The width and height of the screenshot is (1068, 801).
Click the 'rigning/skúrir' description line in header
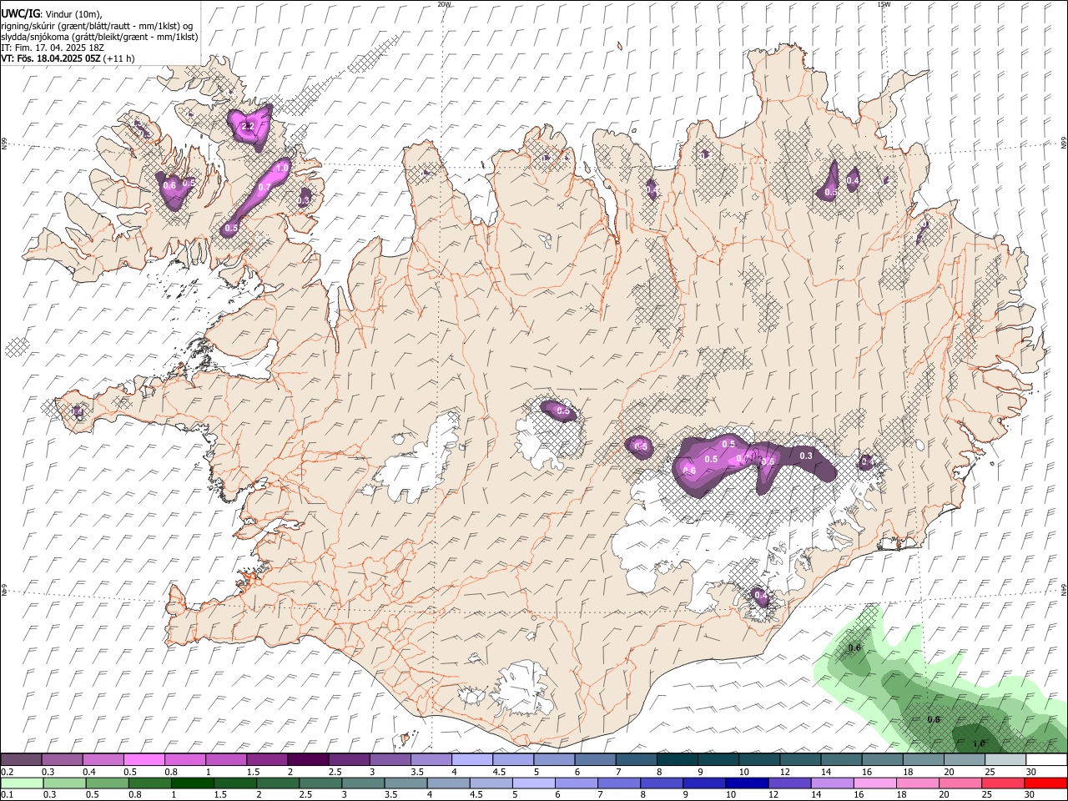pos(97,26)
